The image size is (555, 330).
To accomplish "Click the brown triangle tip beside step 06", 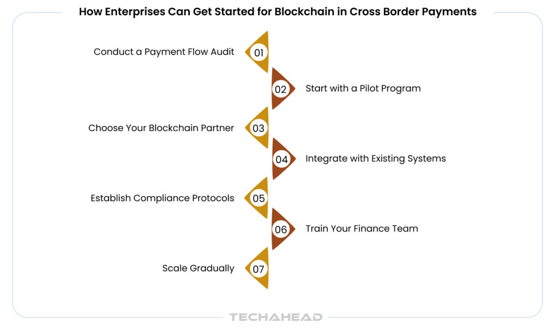I will 292,229.
